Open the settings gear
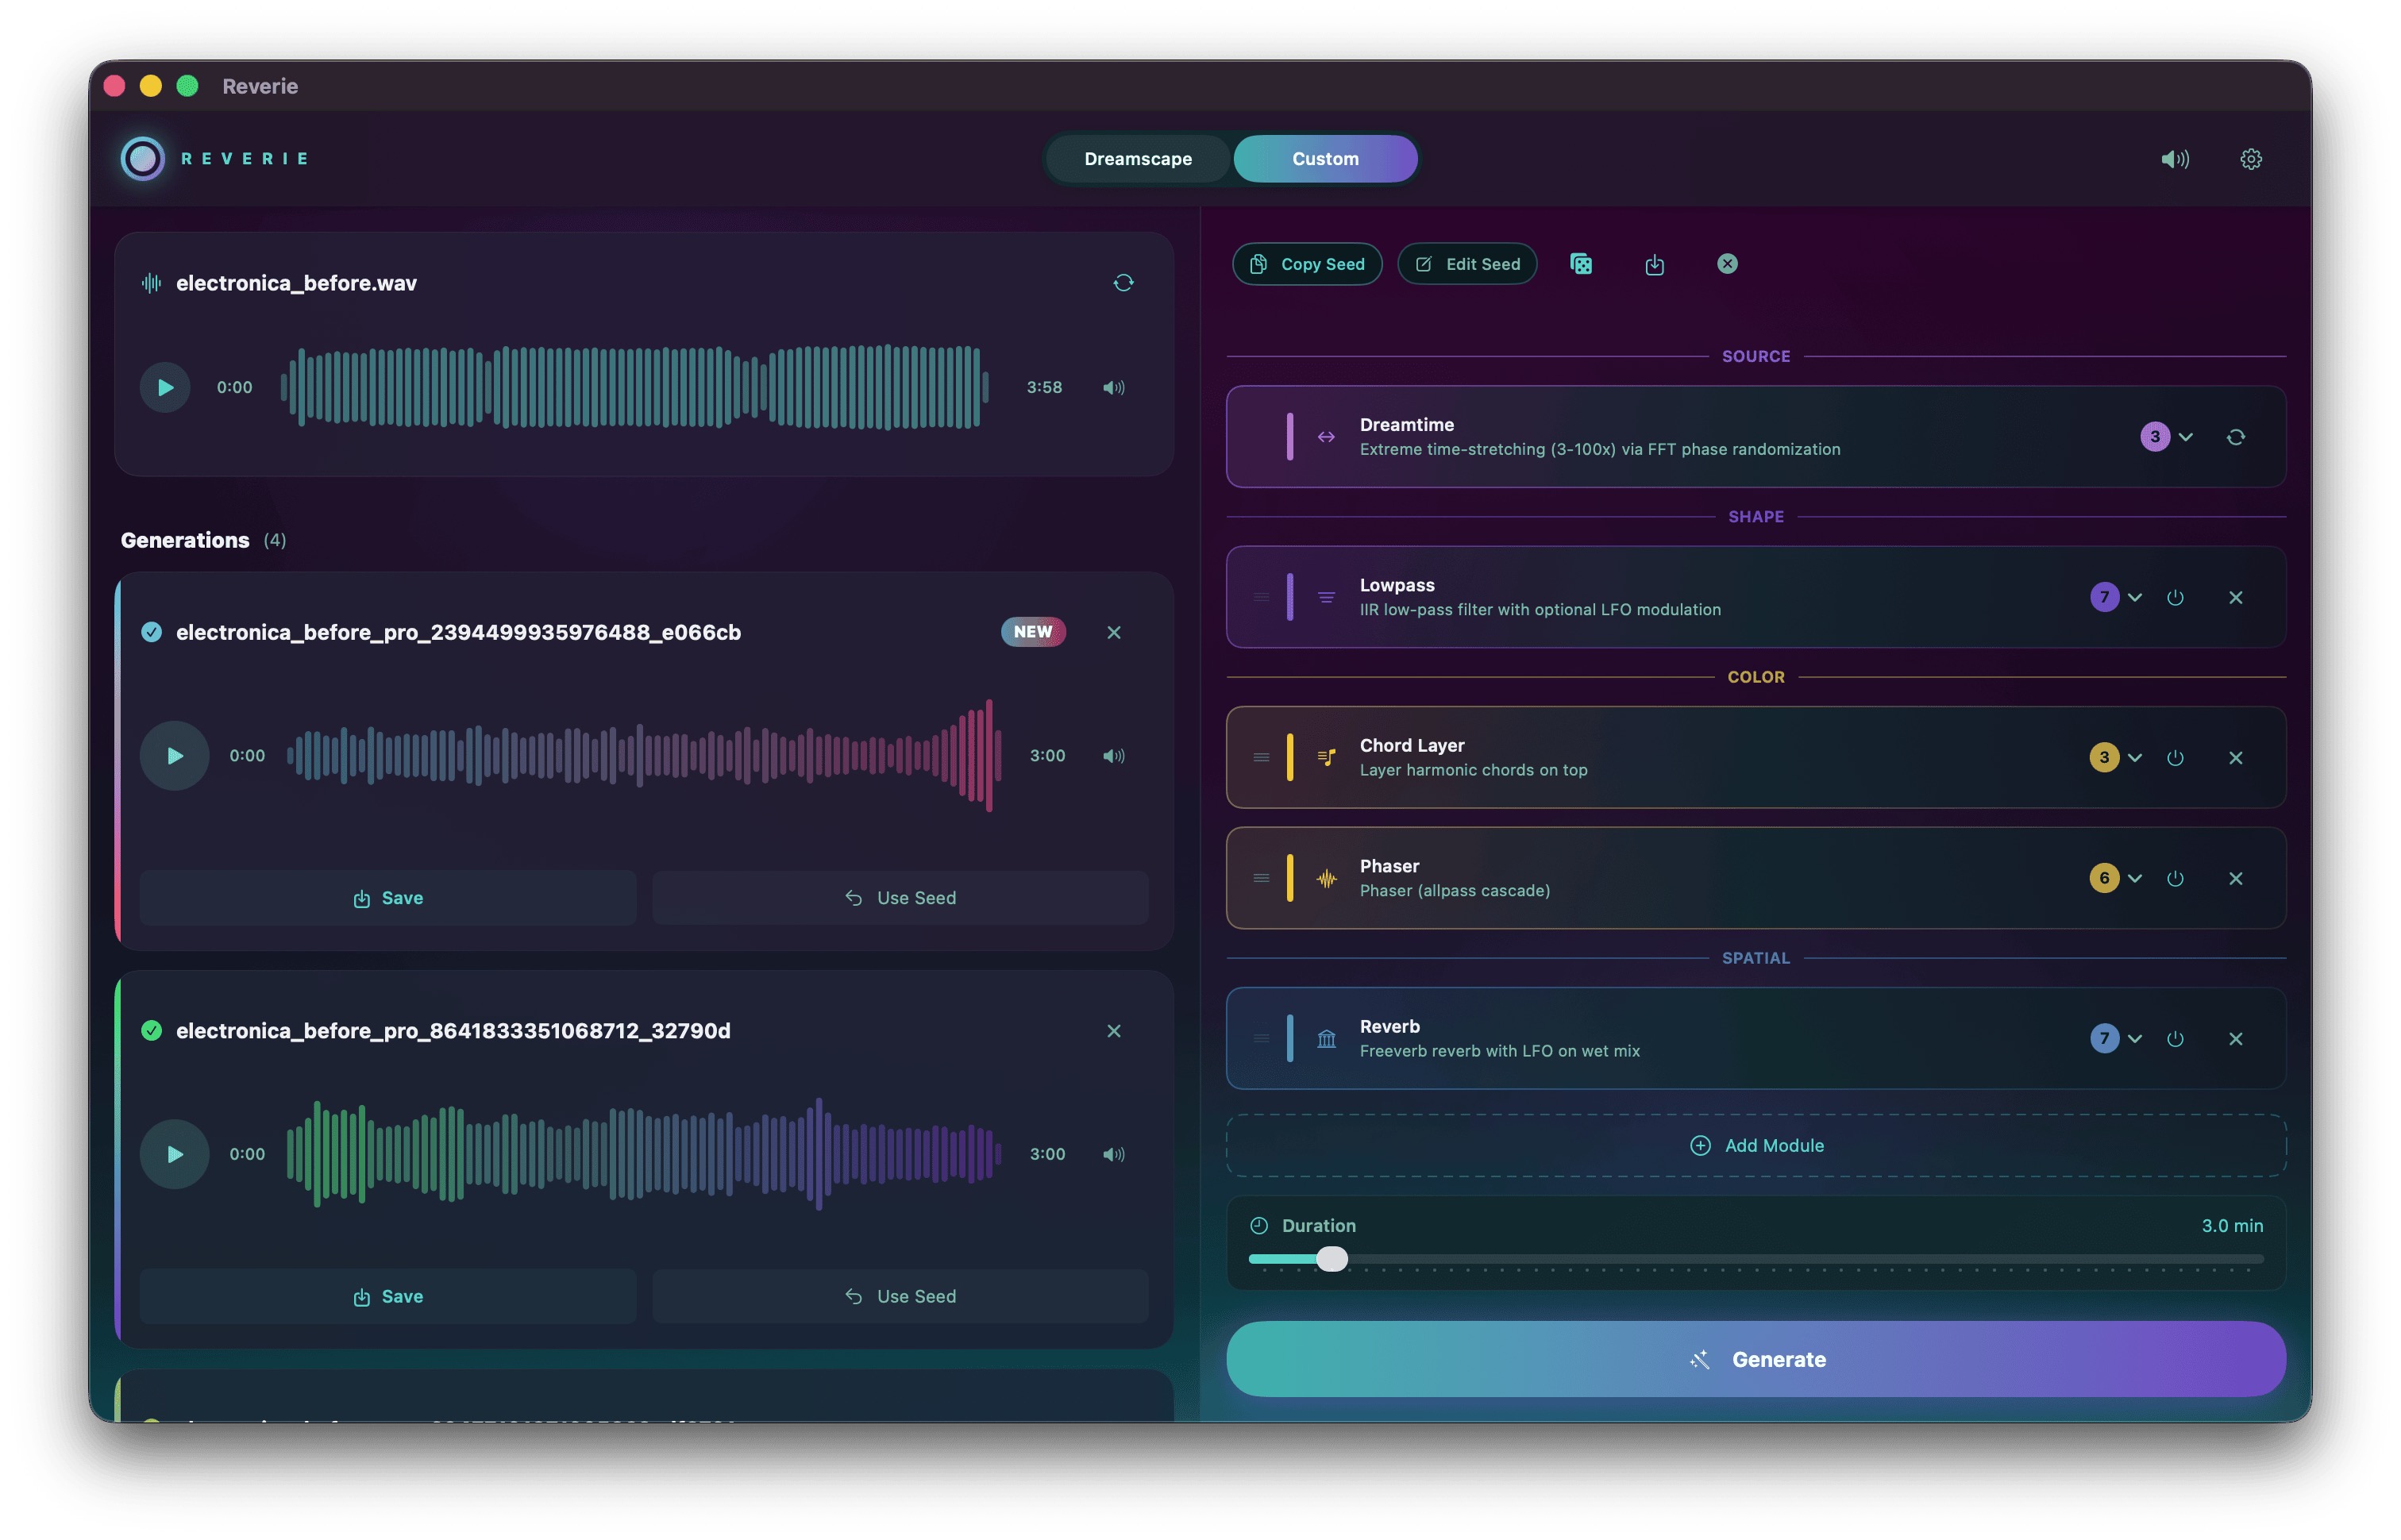This screenshot has width=2401, height=1540. (x=2251, y=159)
